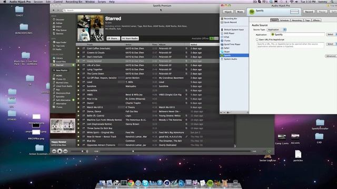Switch to the Recording tab

[296, 20]
